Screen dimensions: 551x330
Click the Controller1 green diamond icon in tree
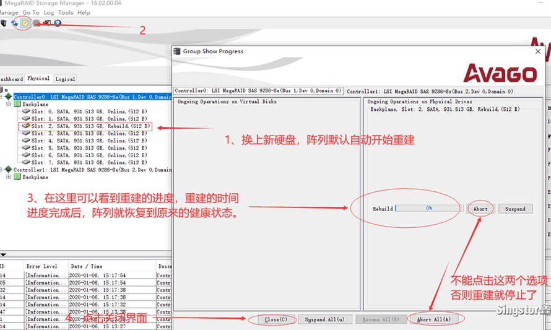coord(9,170)
